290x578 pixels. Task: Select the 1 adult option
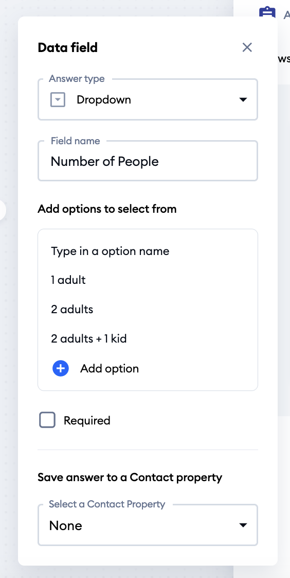click(68, 280)
